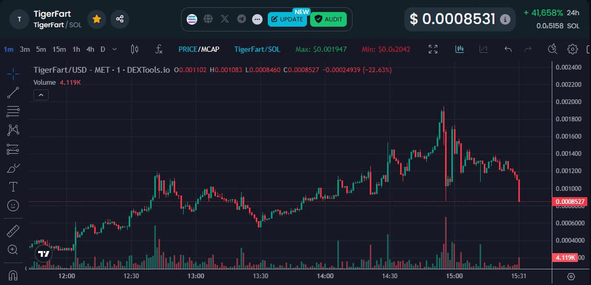This screenshot has width=591, height=285.
Task: Click the redo arrow
Action: [528, 49]
